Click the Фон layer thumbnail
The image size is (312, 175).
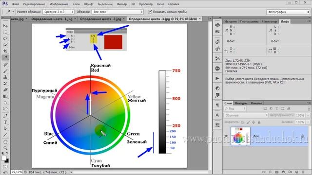pyautogui.click(x=240, y=136)
